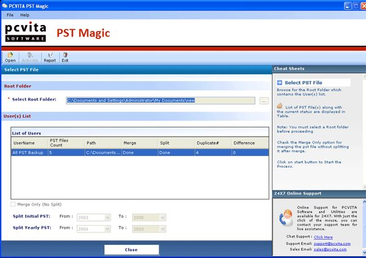Click the Chat Support Click Here link
This screenshot has height=258, width=366.
(323, 237)
